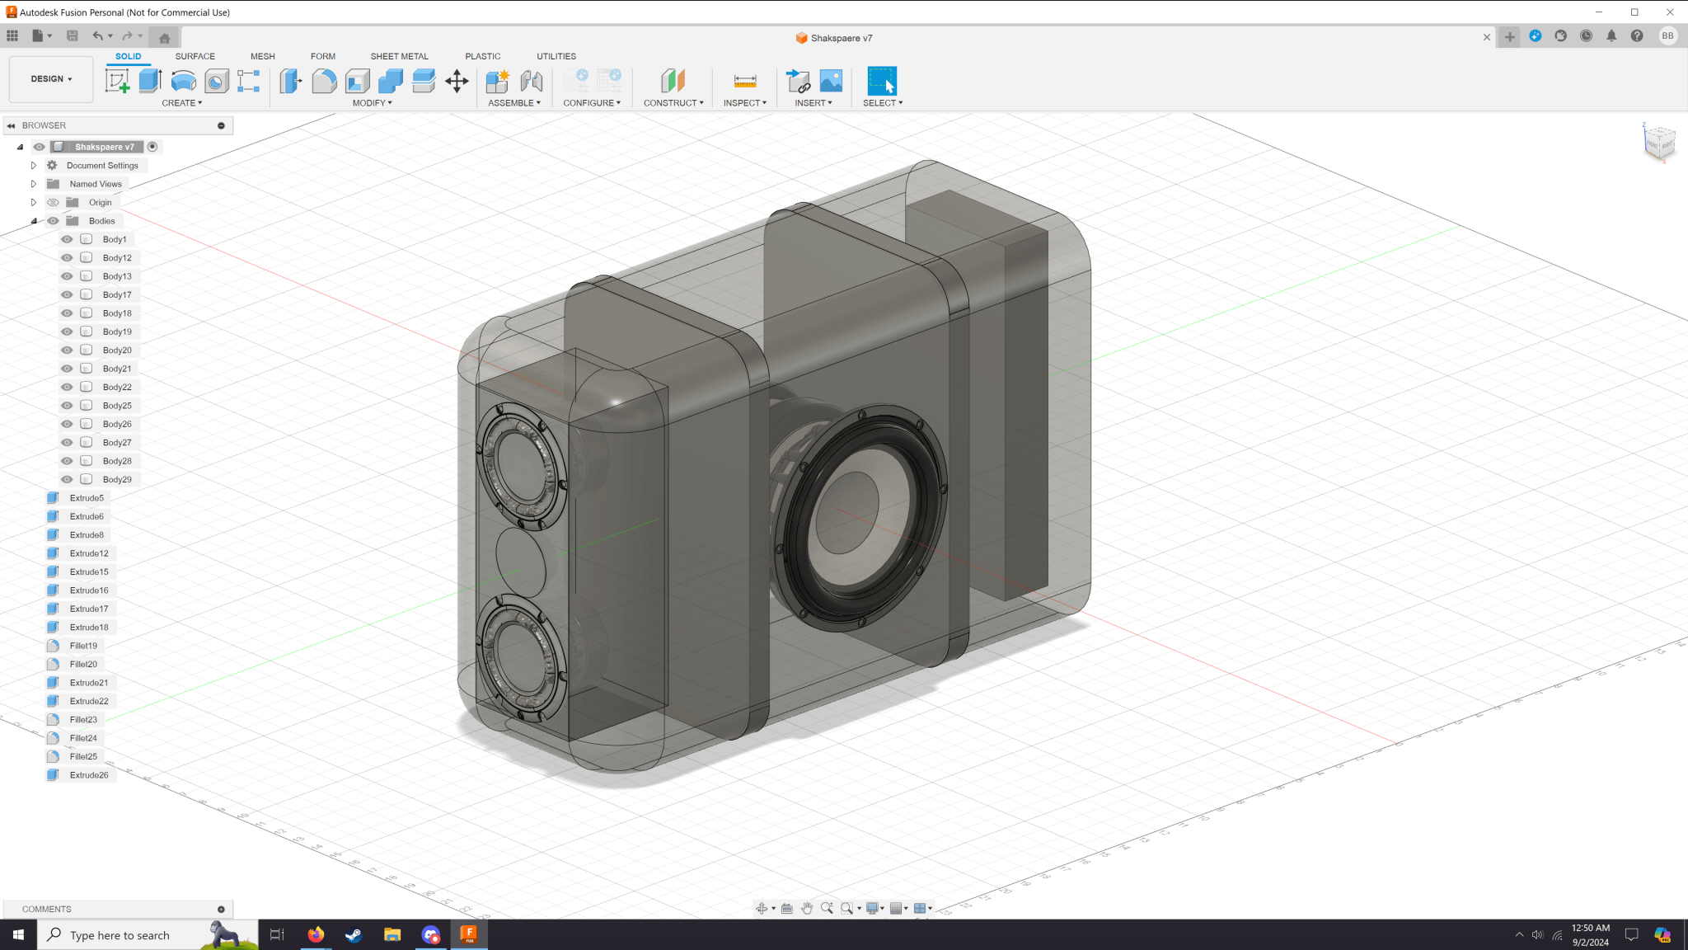
Task: Click the Home icon tab
Action: [164, 38]
